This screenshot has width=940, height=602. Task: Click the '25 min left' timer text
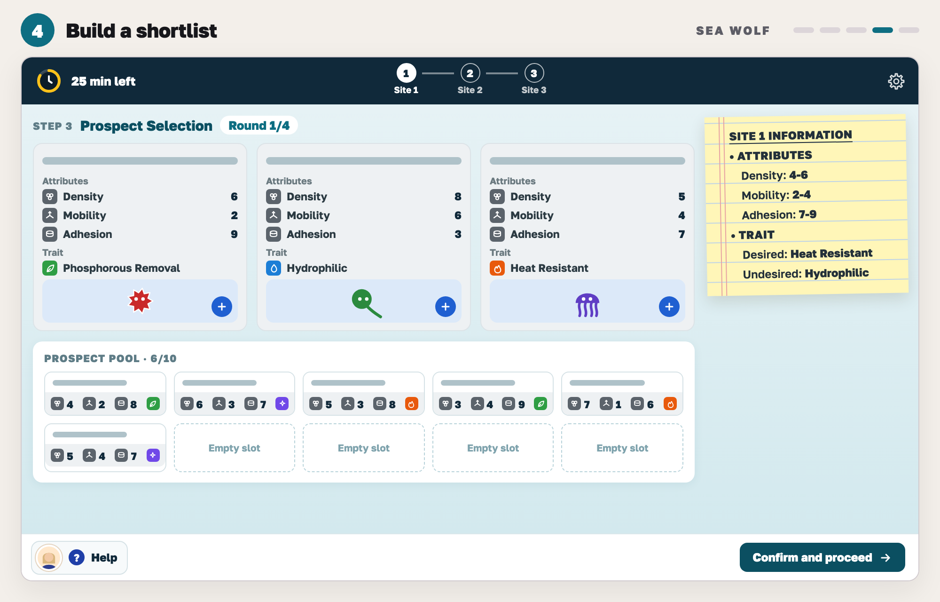pyautogui.click(x=103, y=81)
